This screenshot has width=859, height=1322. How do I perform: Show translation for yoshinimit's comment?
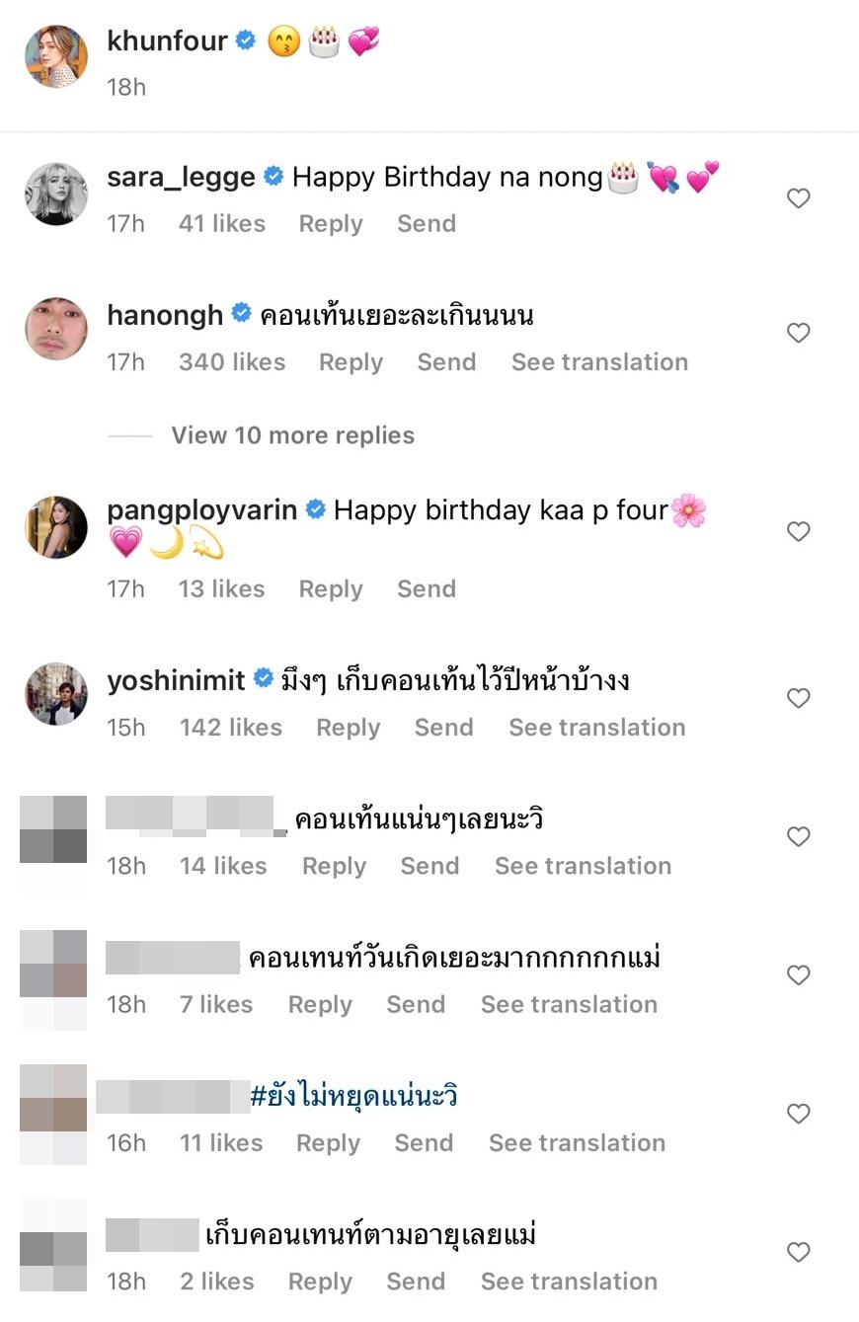point(596,728)
